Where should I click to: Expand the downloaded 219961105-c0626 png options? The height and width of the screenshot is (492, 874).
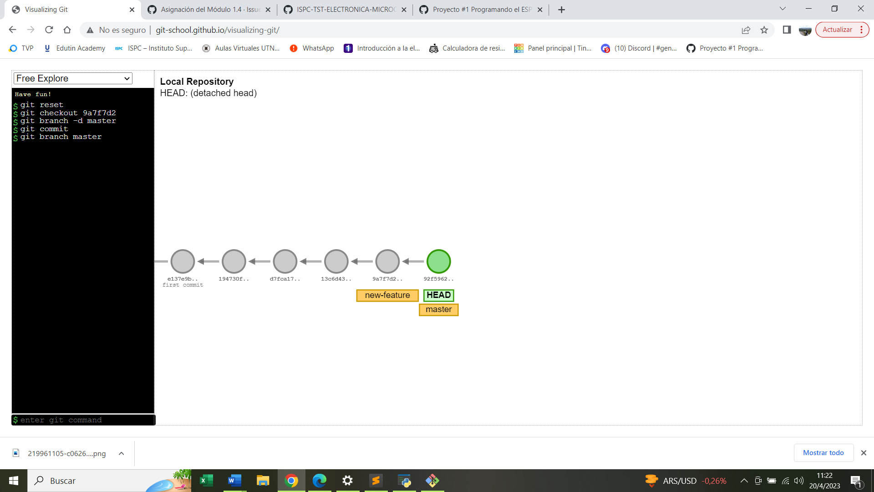[121, 453]
